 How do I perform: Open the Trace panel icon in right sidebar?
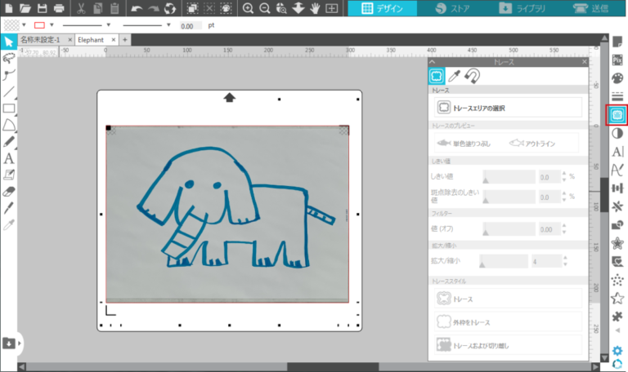point(617,115)
